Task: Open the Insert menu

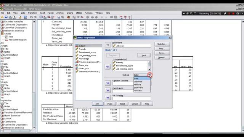Action: (42, 13)
